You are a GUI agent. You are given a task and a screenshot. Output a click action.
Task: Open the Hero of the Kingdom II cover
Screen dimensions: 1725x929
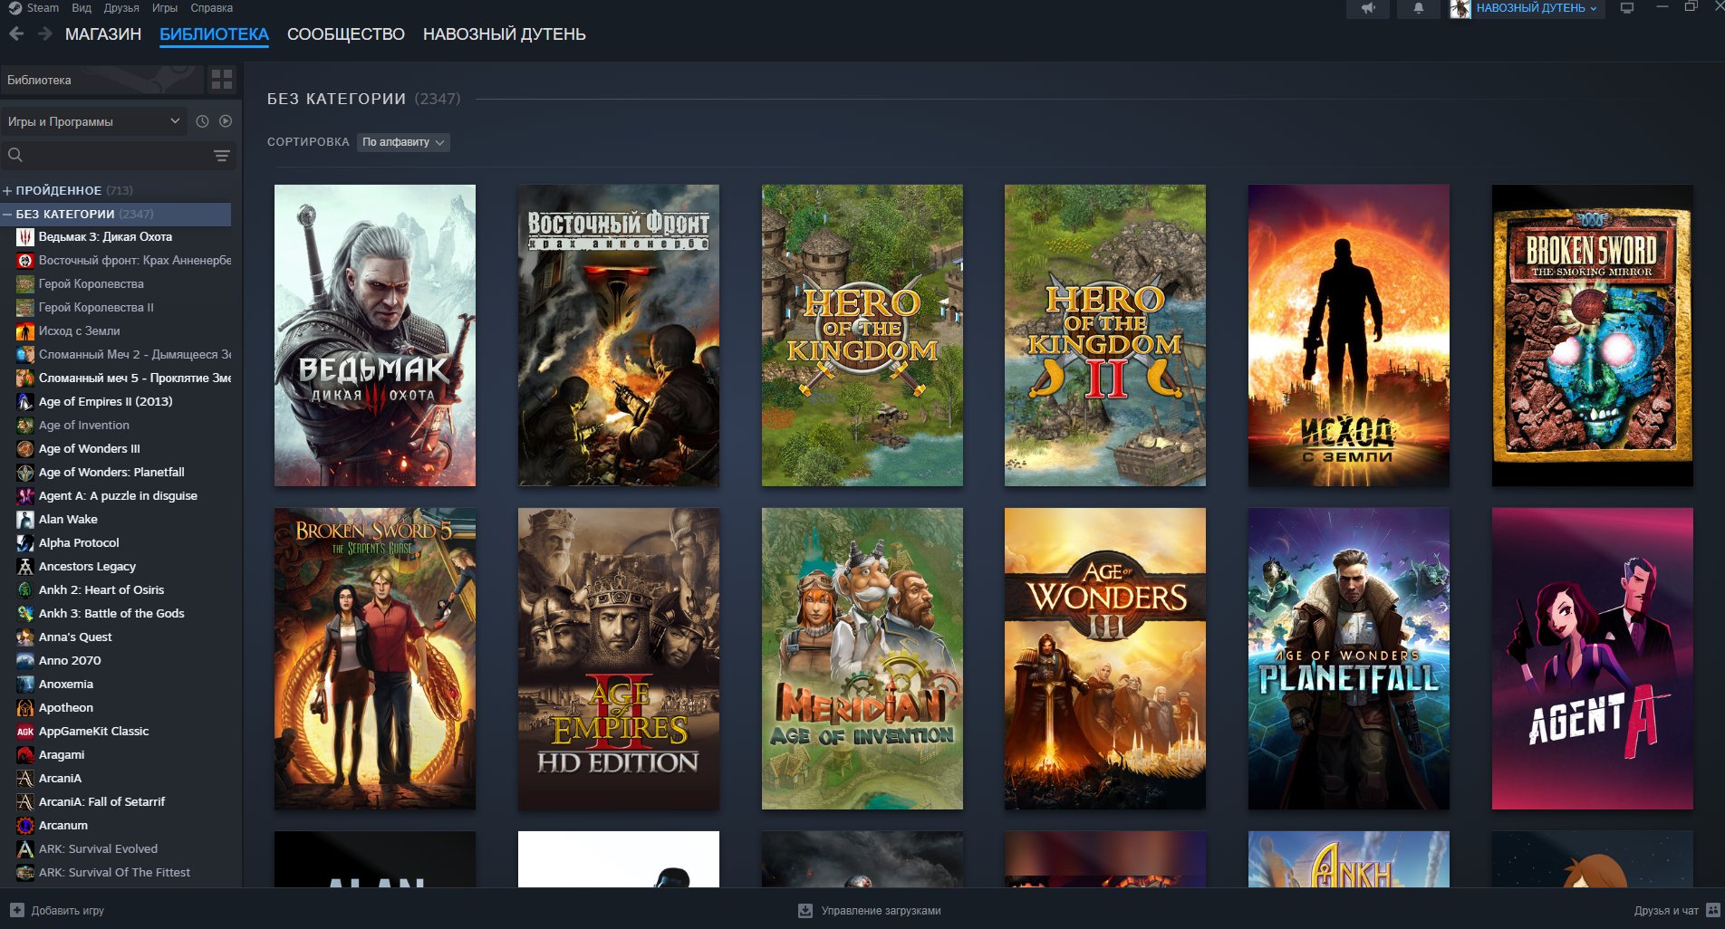[x=1105, y=336]
